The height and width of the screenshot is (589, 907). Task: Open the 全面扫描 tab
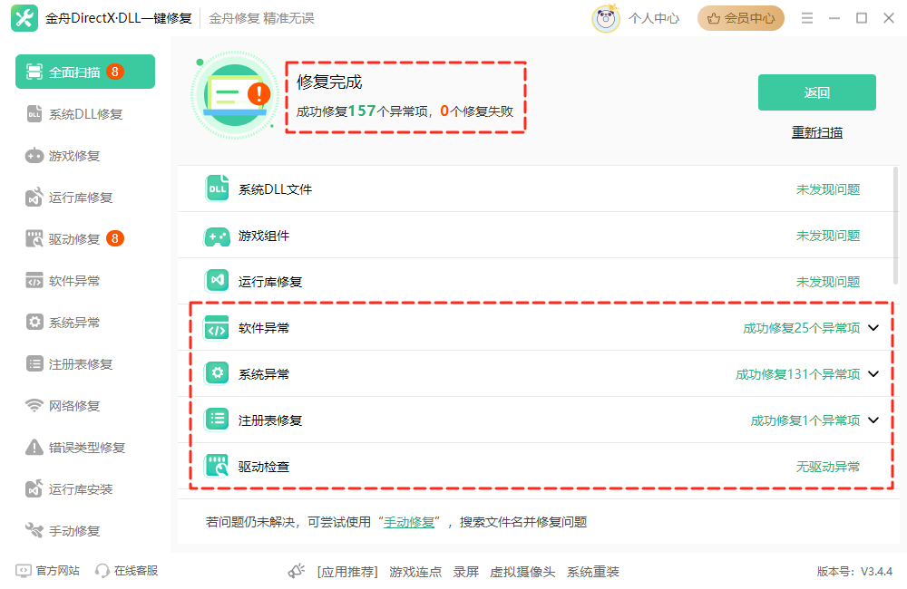coord(85,72)
